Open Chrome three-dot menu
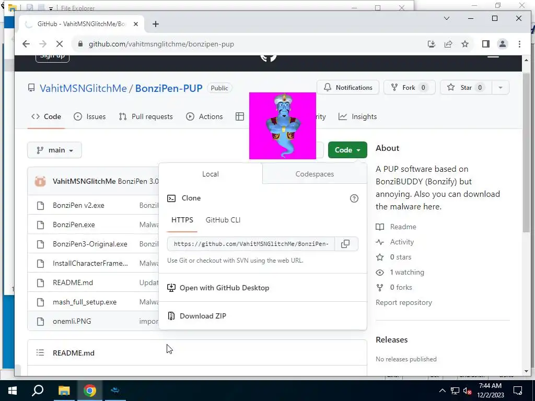The height and width of the screenshot is (401, 535). tap(519, 44)
